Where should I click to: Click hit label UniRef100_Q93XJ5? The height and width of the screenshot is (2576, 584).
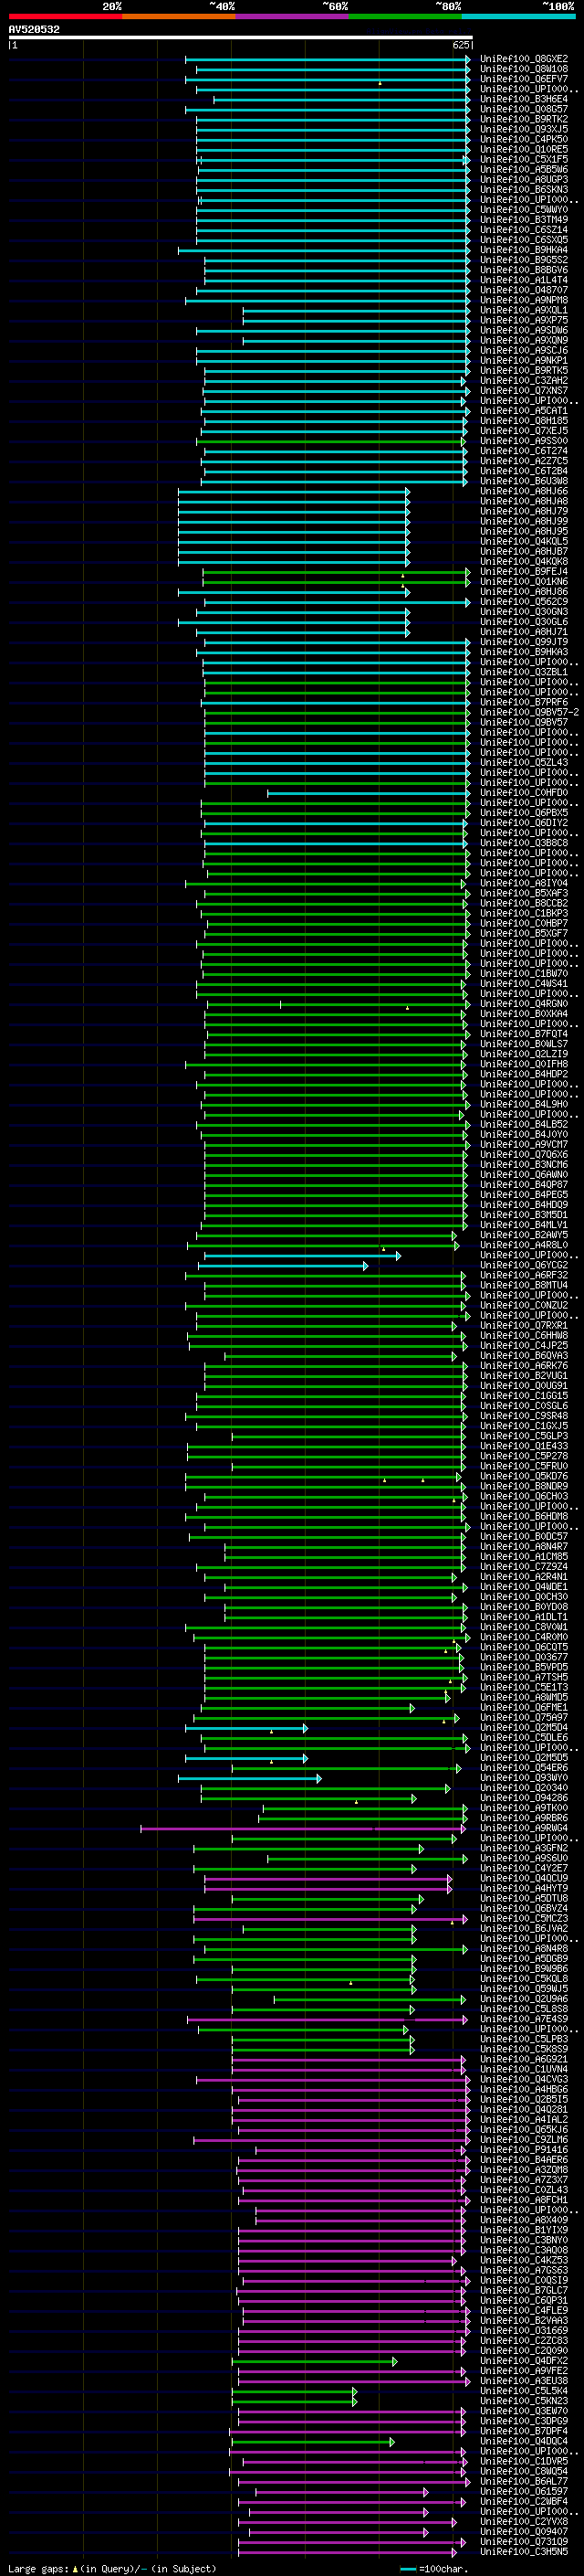tap(524, 129)
